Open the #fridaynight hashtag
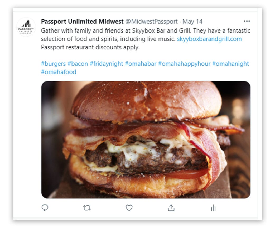The width and height of the screenshot is (270, 226). pyautogui.click(x=107, y=64)
